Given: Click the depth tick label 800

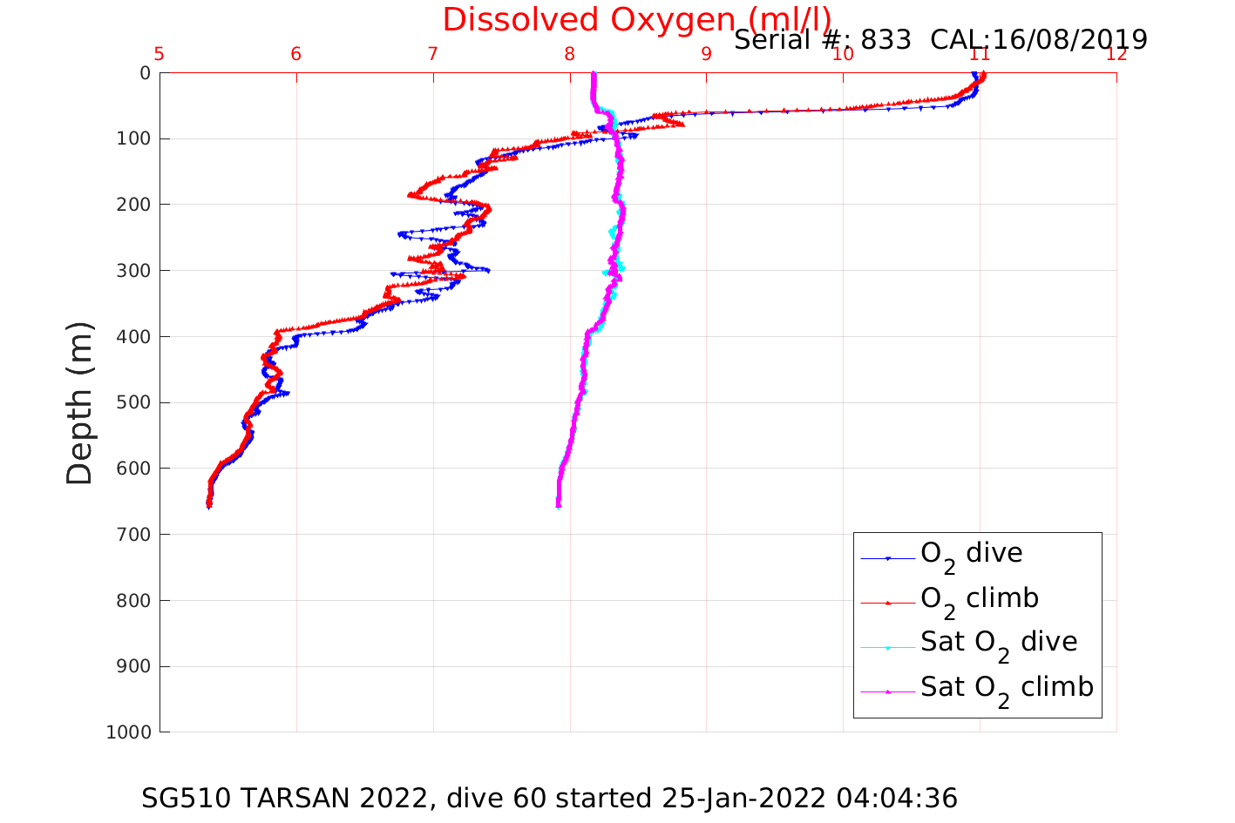Looking at the screenshot, I should [134, 601].
